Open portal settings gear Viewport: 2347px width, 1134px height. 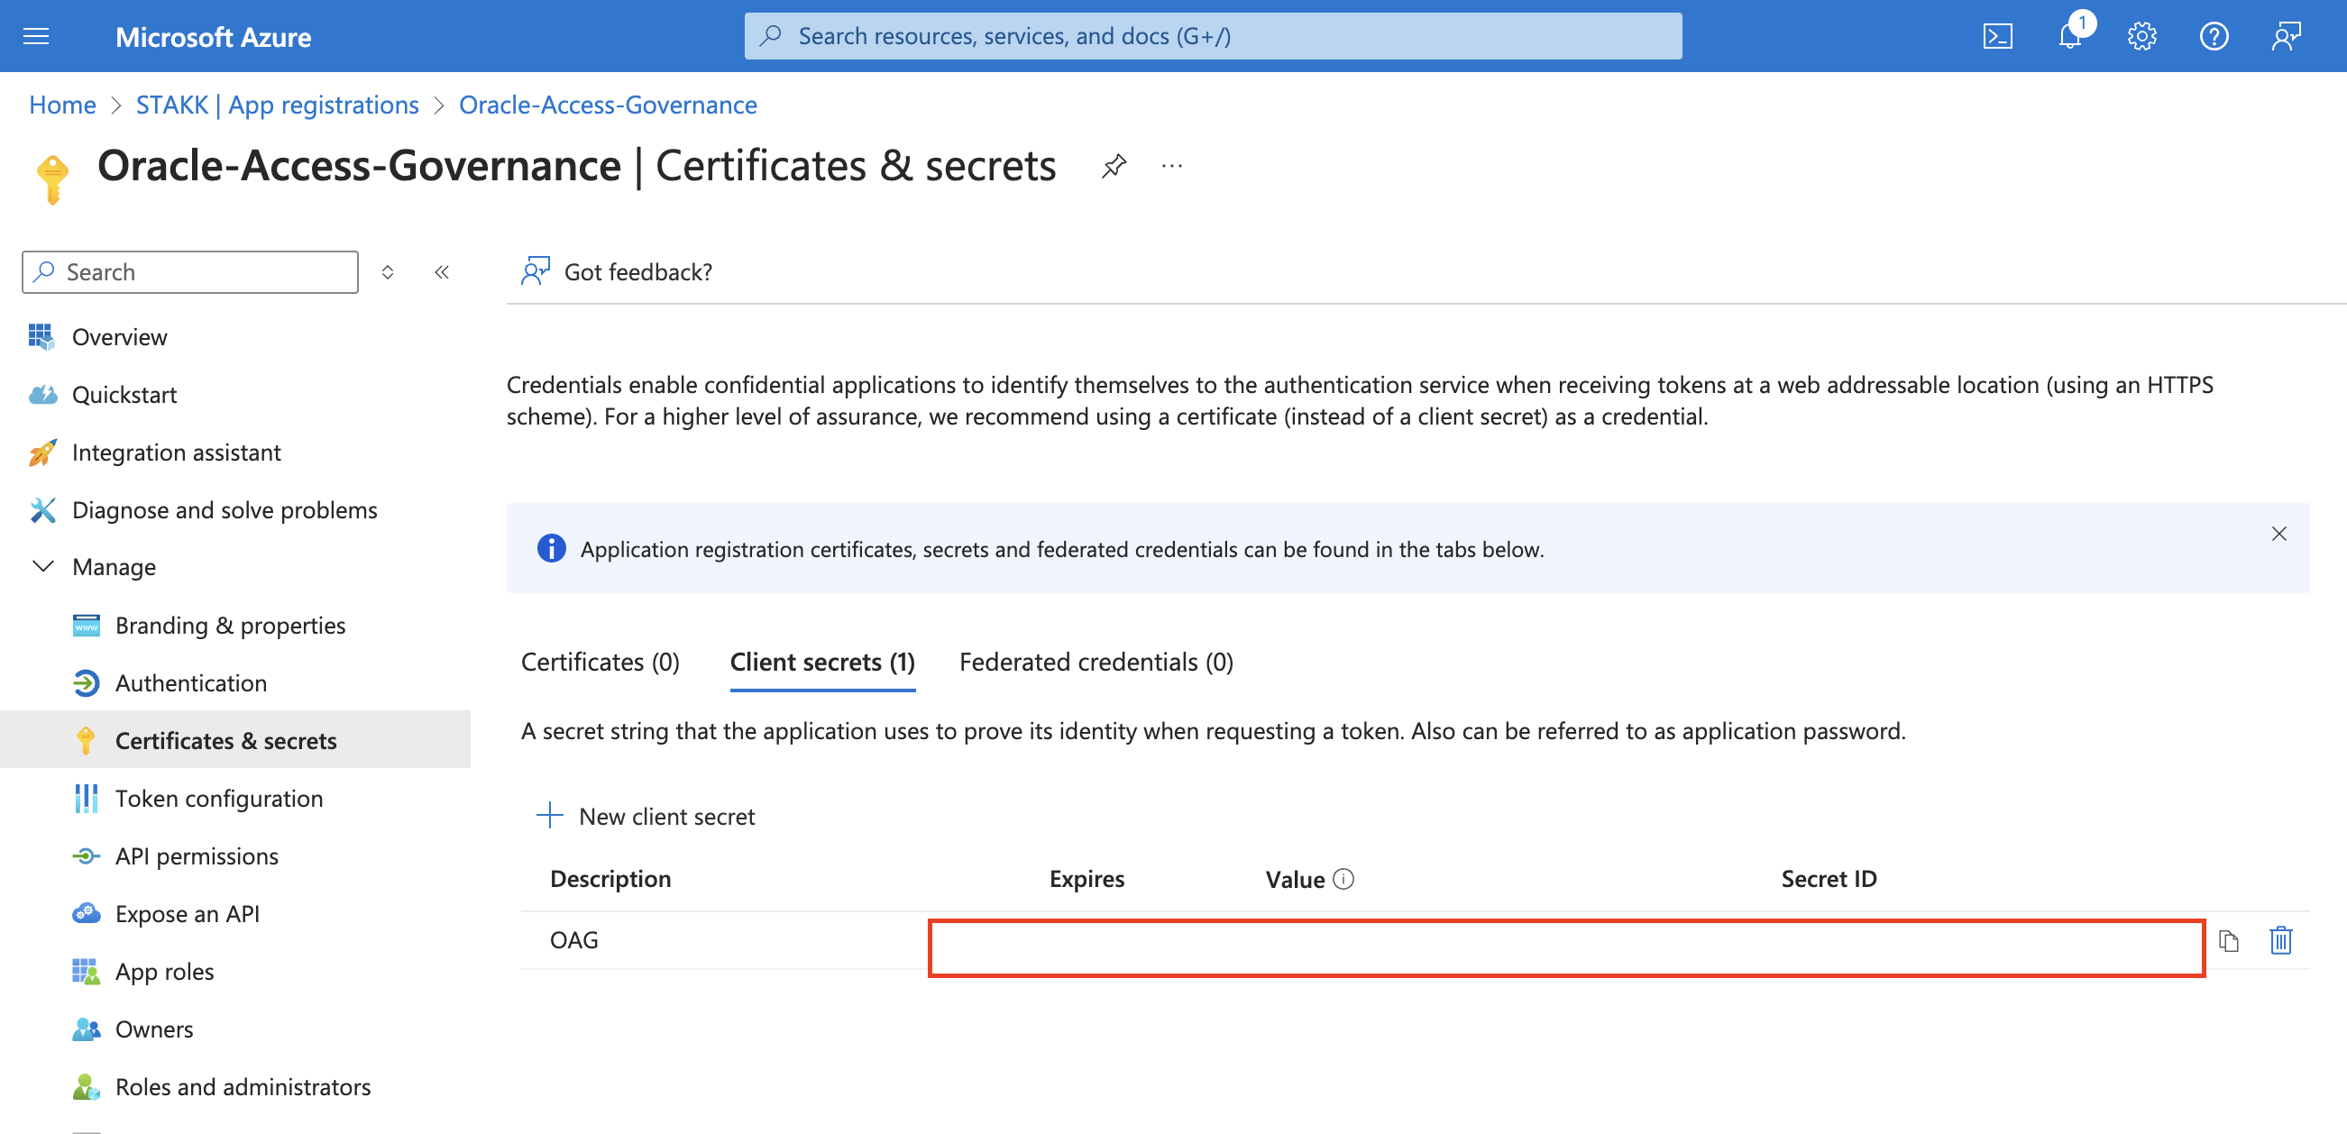[2142, 36]
